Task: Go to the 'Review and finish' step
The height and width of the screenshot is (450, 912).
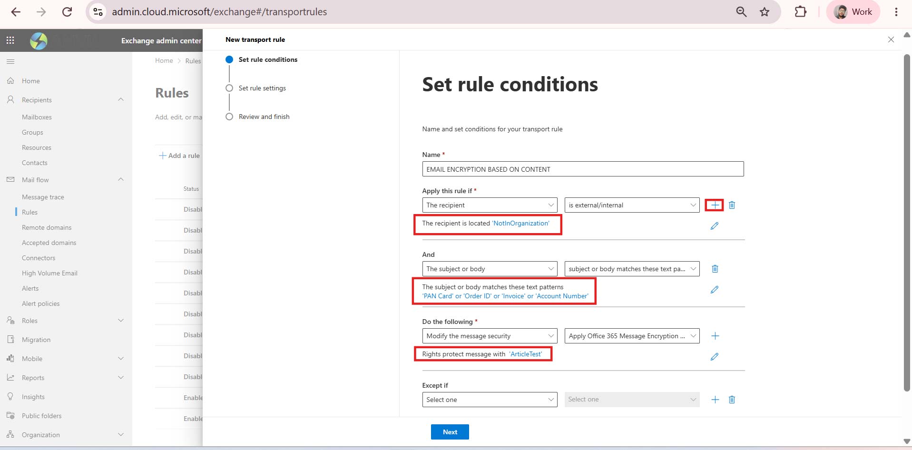Action: [x=264, y=117]
